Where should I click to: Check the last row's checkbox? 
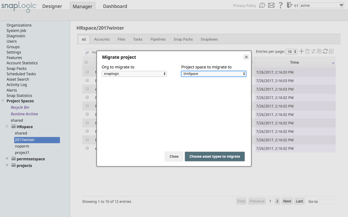point(87,148)
